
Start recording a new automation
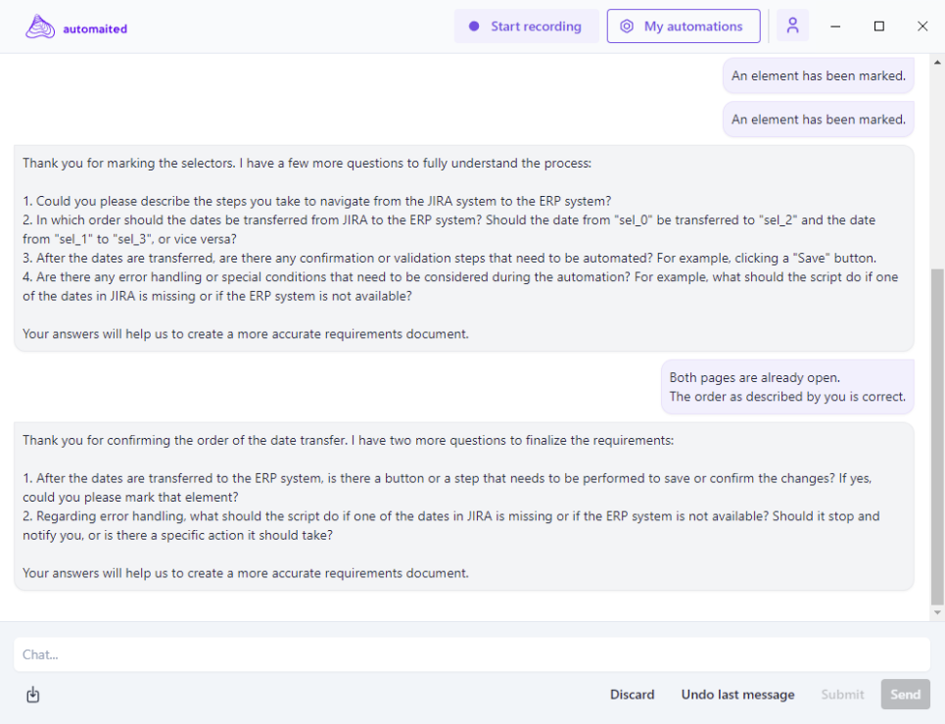click(525, 26)
